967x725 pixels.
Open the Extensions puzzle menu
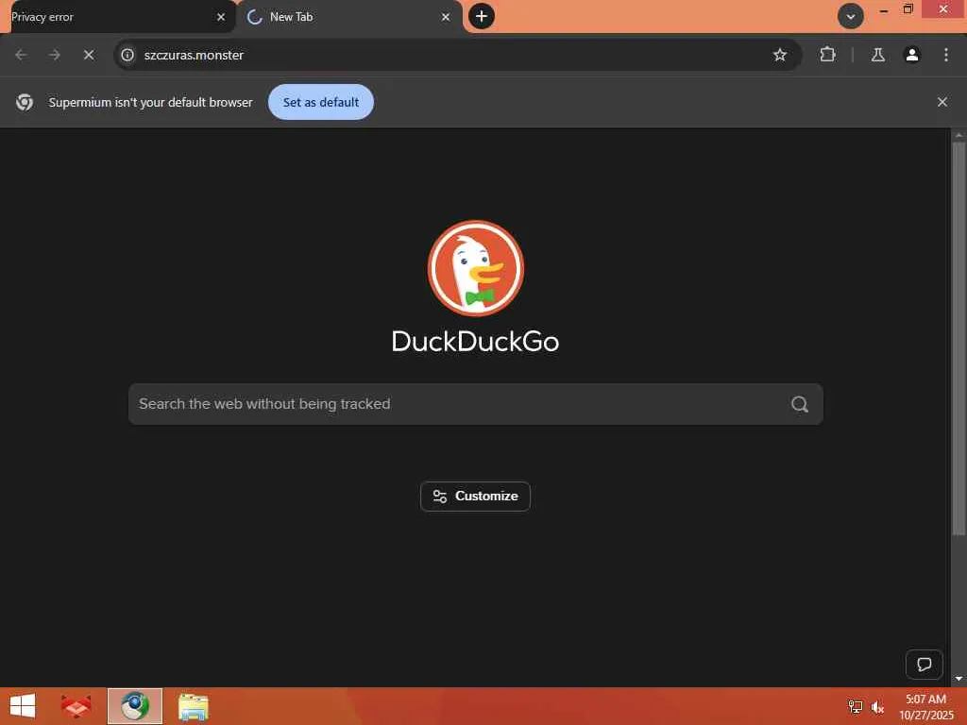[827, 55]
